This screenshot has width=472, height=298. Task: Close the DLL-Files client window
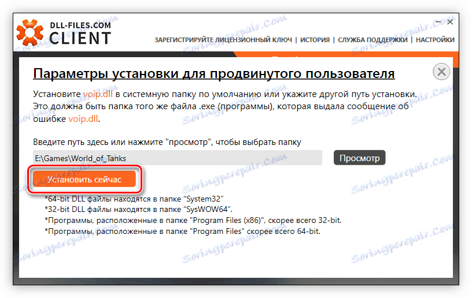450,22
